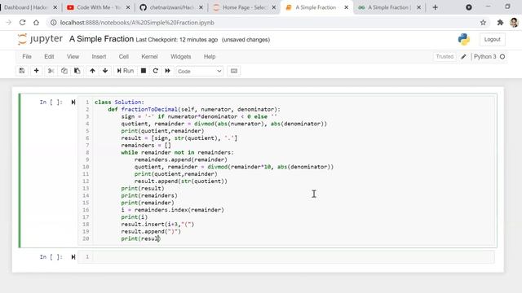The height and width of the screenshot is (293, 522).
Task: Switch to Home Page Select tab
Action: (x=245, y=7)
